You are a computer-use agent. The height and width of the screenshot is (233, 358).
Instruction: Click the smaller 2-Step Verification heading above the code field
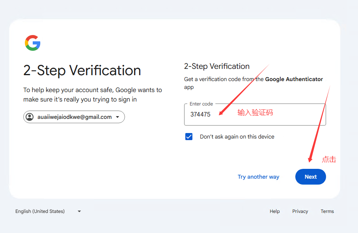tap(217, 66)
